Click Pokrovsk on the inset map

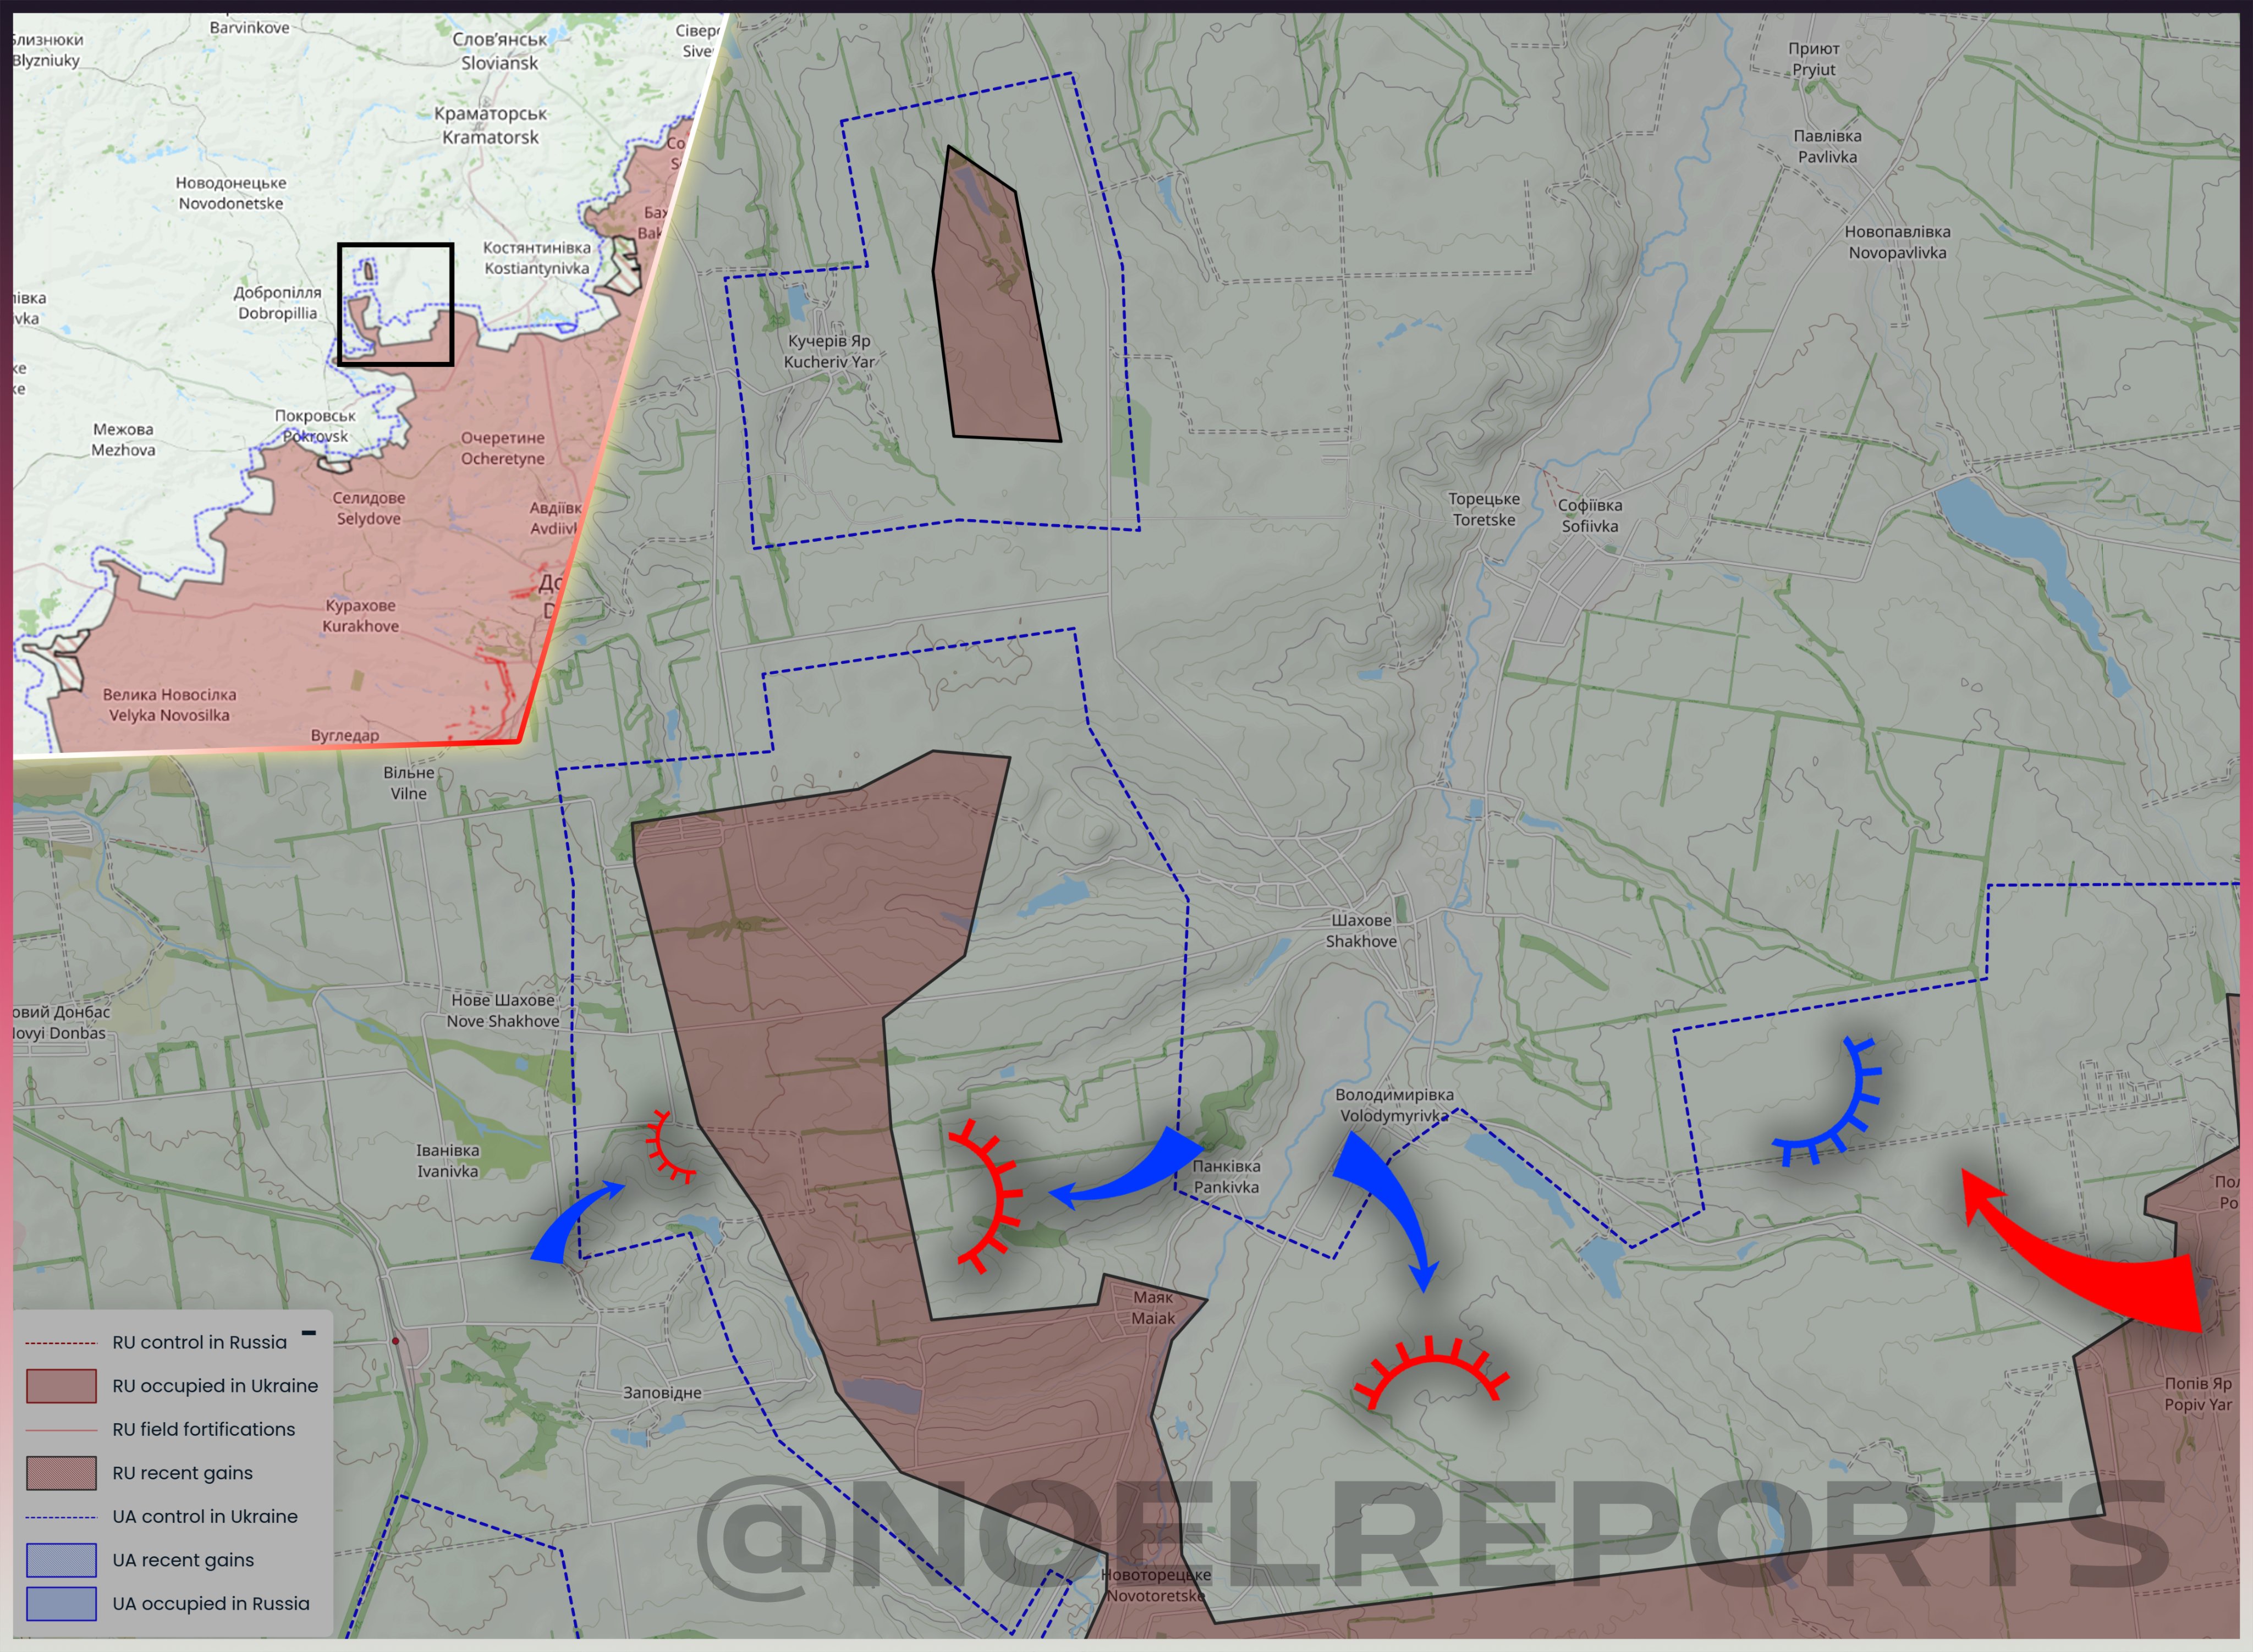315,426
